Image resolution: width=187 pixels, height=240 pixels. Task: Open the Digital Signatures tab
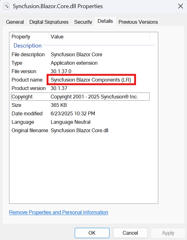pos(49,22)
